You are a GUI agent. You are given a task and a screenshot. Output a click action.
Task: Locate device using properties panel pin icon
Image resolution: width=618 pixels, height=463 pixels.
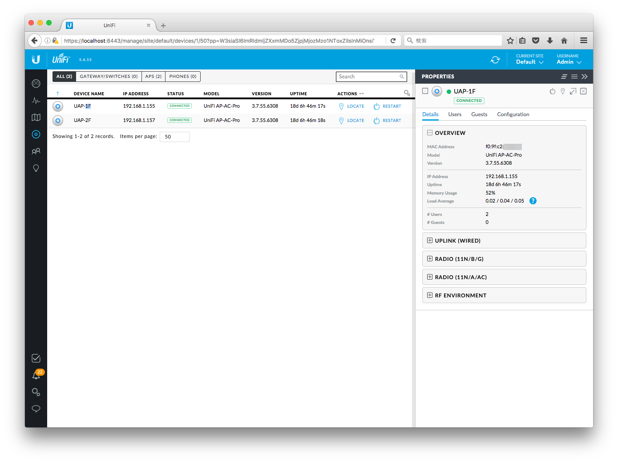(563, 91)
